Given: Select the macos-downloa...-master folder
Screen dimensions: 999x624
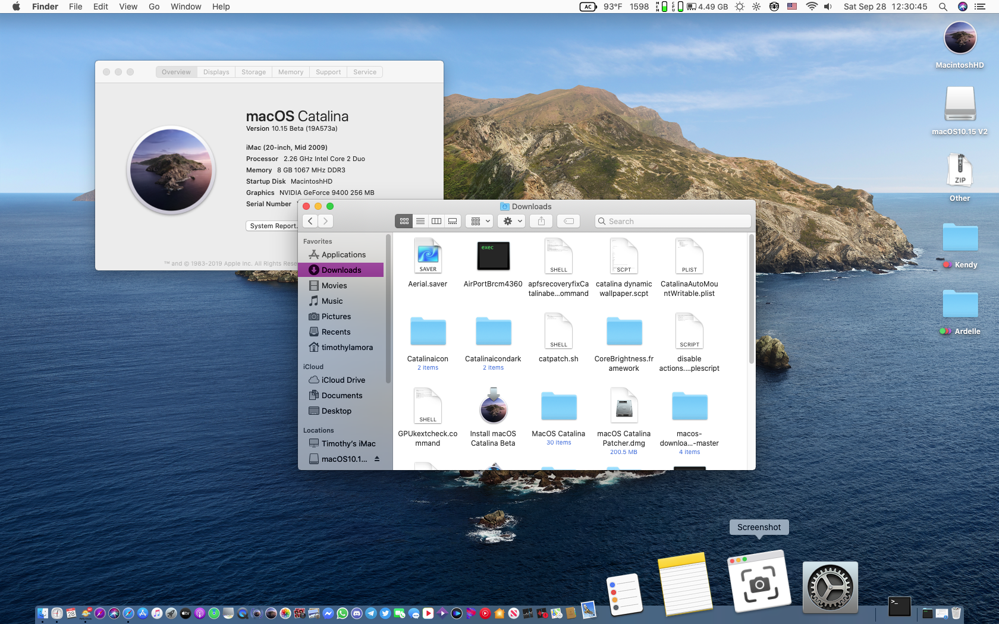Looking at the screenshot, I should [x=689, y=406].
